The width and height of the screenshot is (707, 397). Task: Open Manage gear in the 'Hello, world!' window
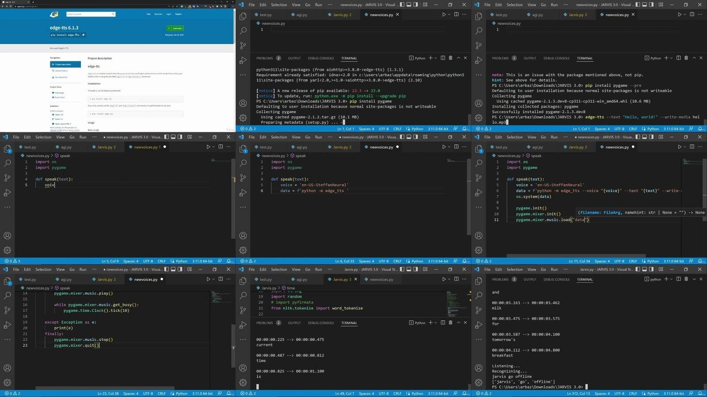pos(479,118)
